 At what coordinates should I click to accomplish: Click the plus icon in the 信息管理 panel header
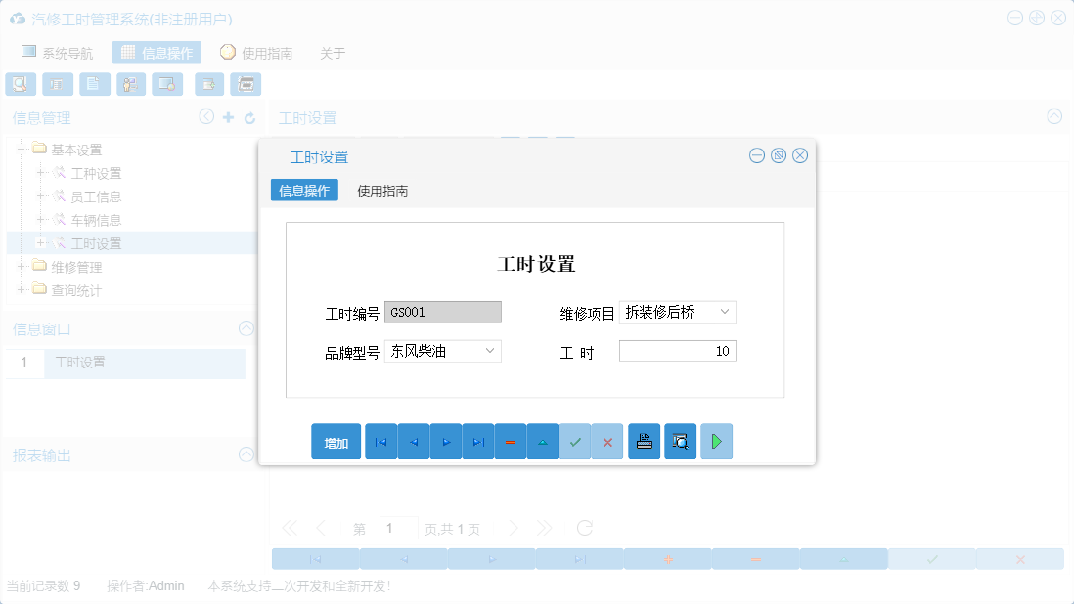pyautogui.click(x=226, y=116)
